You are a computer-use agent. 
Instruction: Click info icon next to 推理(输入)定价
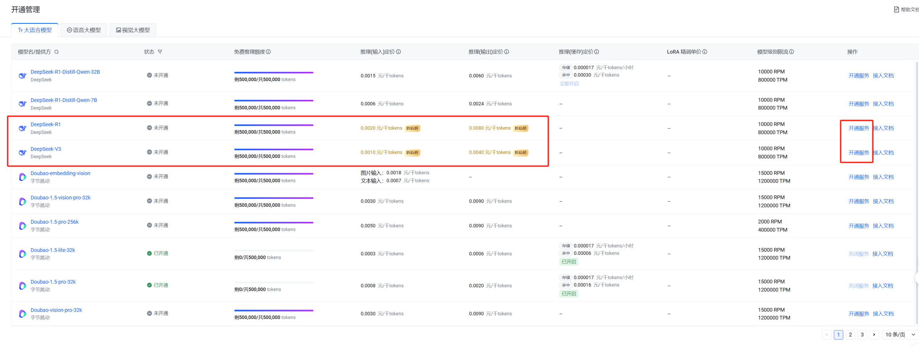pyautogui.click(x=398, y=52)
